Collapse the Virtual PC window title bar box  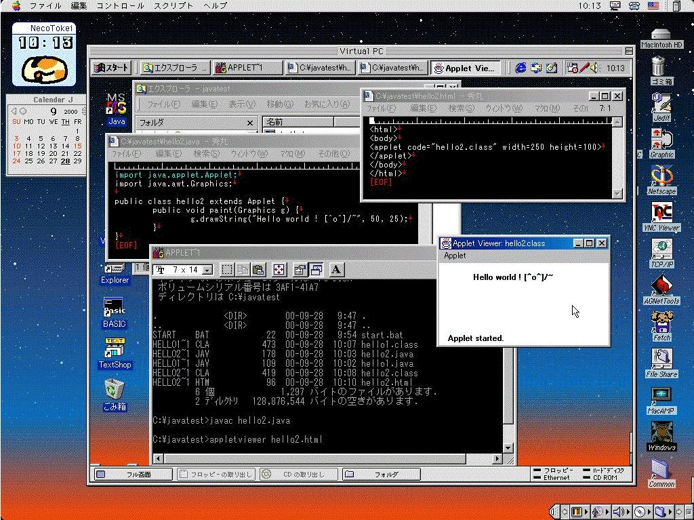click(628, 51)
